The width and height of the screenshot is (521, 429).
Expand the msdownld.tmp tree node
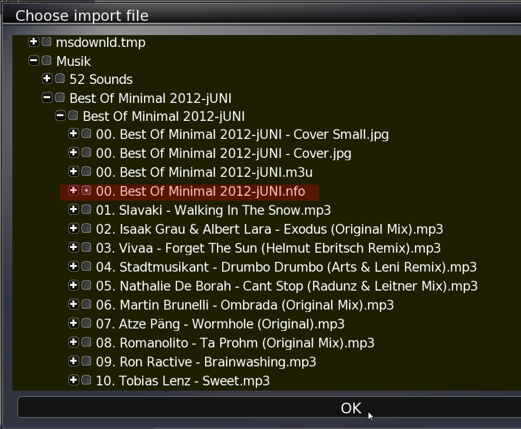34,42
